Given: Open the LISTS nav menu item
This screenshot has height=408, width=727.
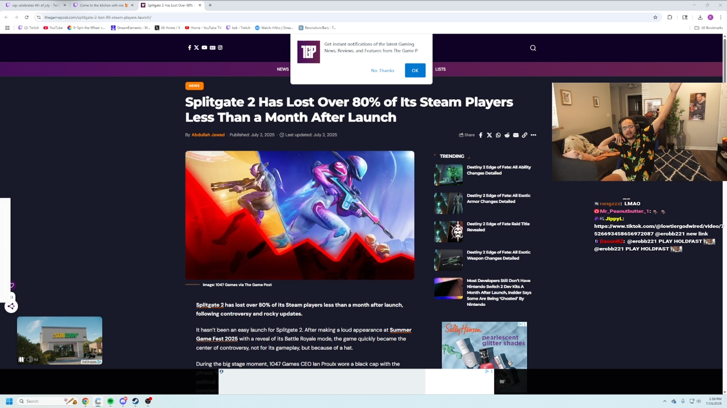Looking at the screenshot, I should (x=441, y=69).
